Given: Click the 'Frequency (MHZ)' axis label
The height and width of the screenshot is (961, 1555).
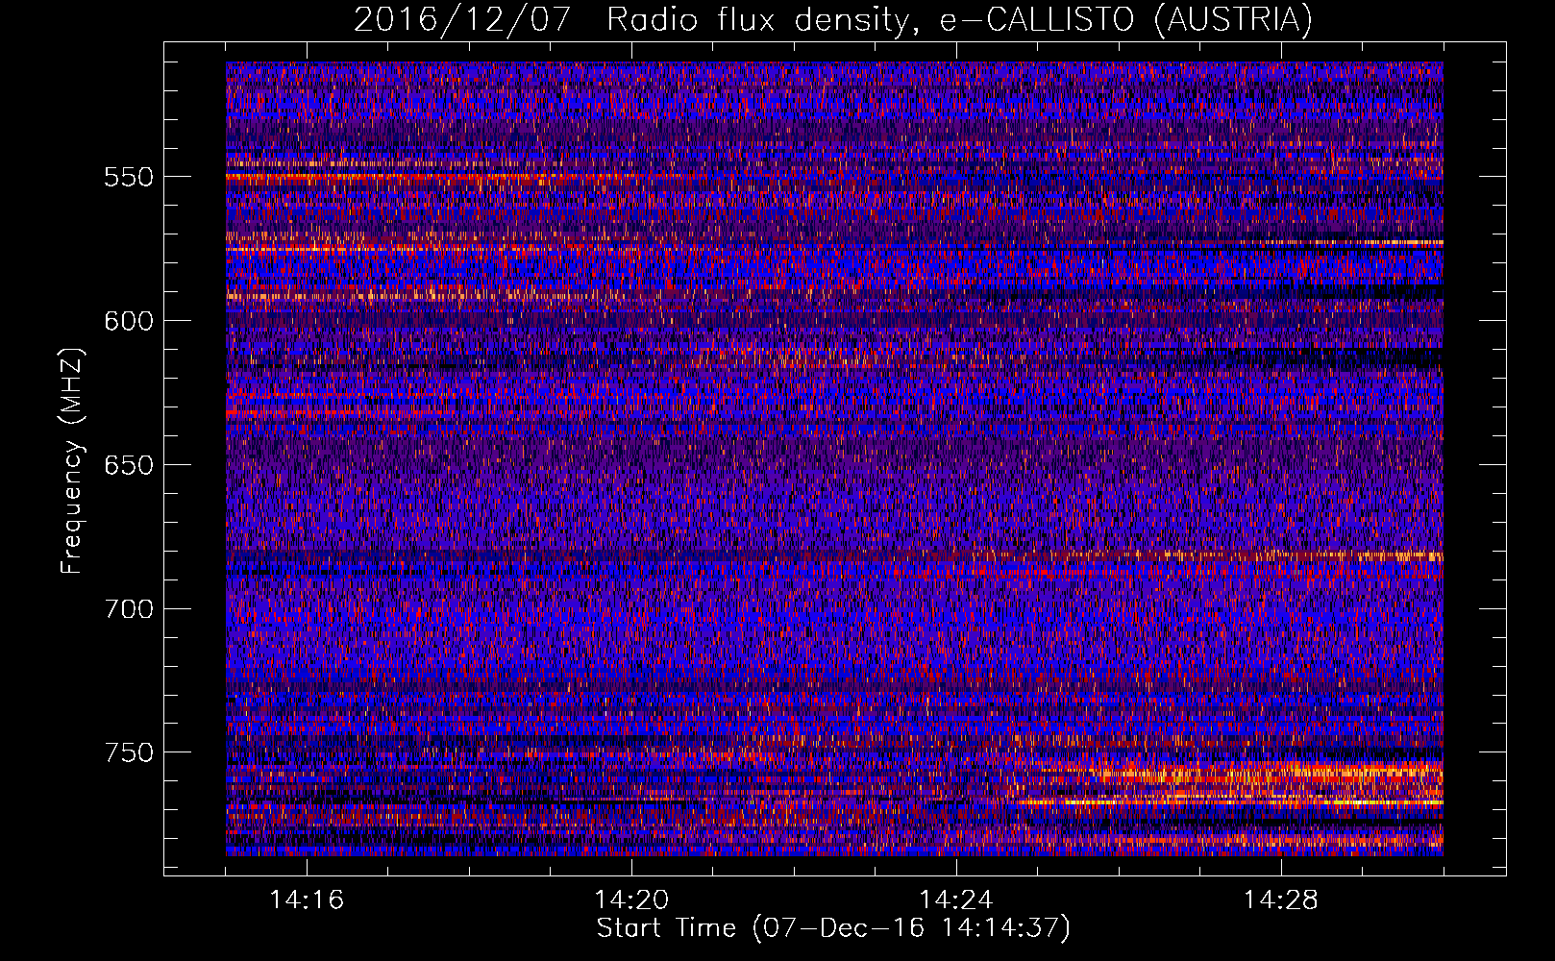Looking at the screenshot, I should [x=72, y=460].
